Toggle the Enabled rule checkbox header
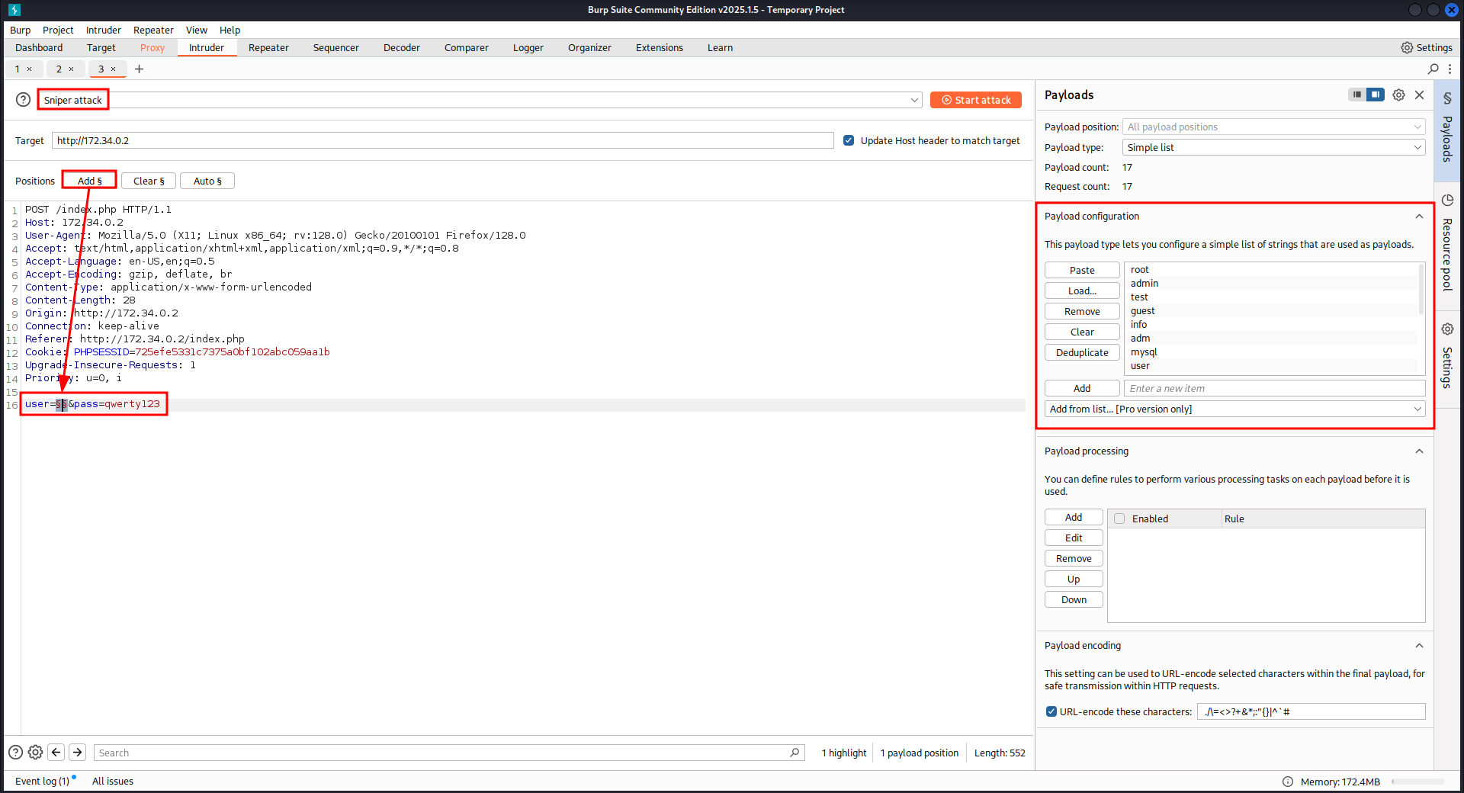 point(1119,518)
